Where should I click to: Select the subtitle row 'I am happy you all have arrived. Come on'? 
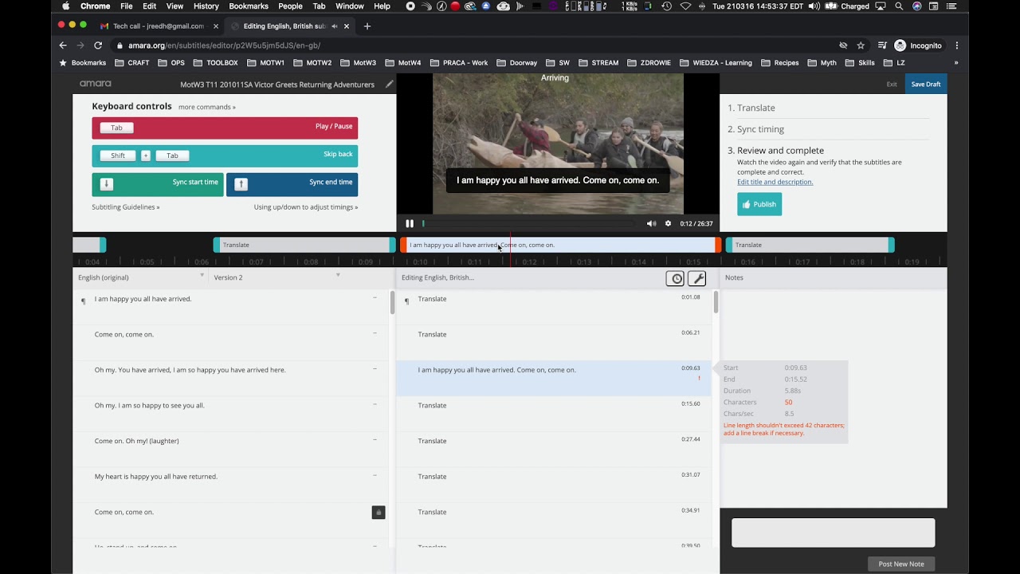tap(555, 378)
